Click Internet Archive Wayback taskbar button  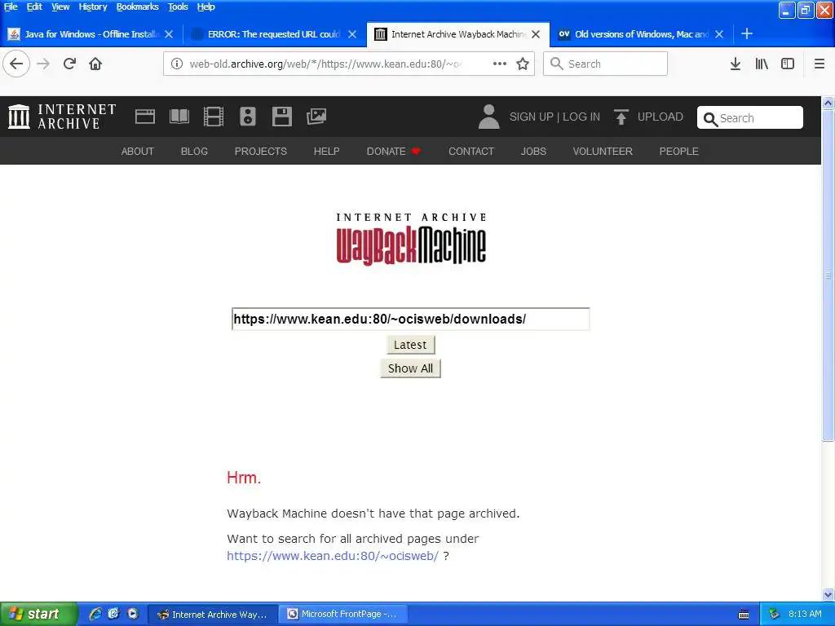(212, 614)
